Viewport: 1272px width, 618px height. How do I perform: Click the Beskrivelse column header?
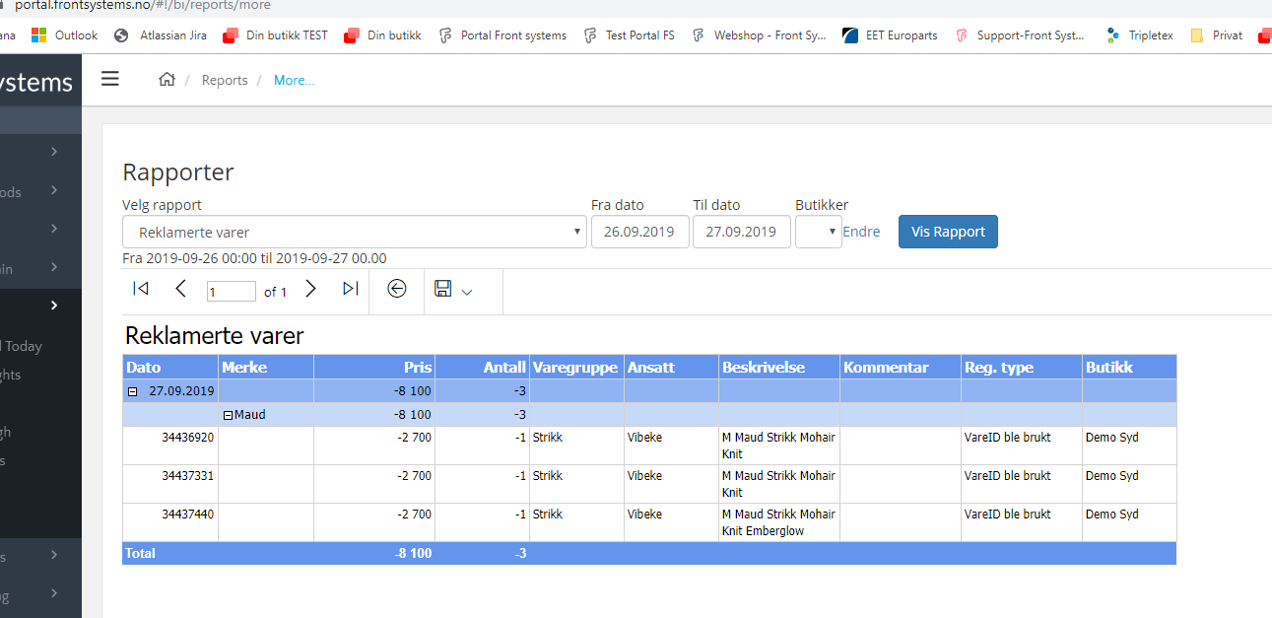point(779,367)
